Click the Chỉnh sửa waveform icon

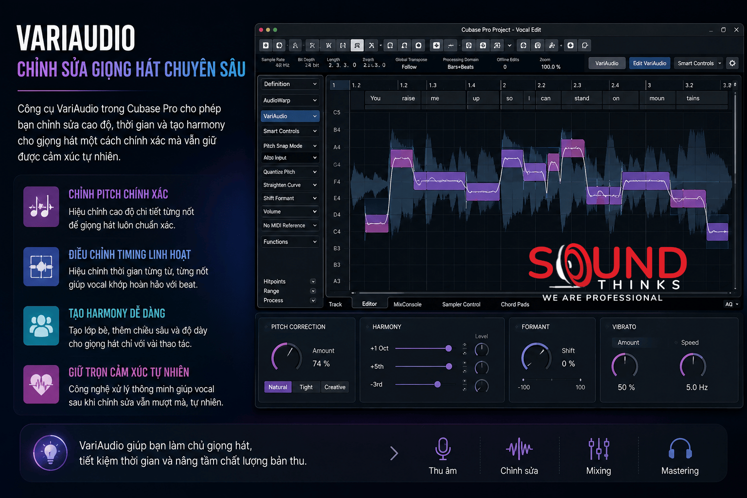coord(519,449)
